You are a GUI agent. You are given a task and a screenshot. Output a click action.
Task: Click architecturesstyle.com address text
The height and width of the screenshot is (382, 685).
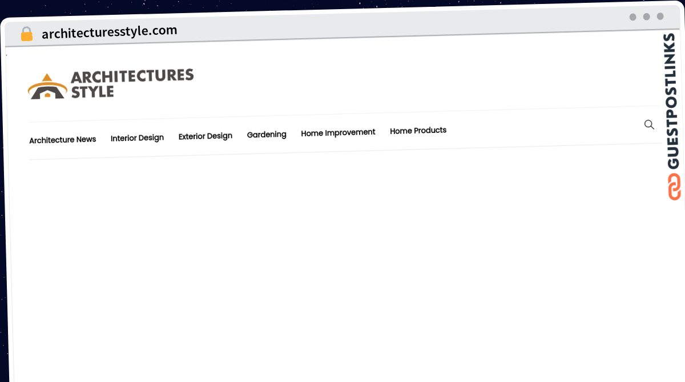tap(110, 32)
